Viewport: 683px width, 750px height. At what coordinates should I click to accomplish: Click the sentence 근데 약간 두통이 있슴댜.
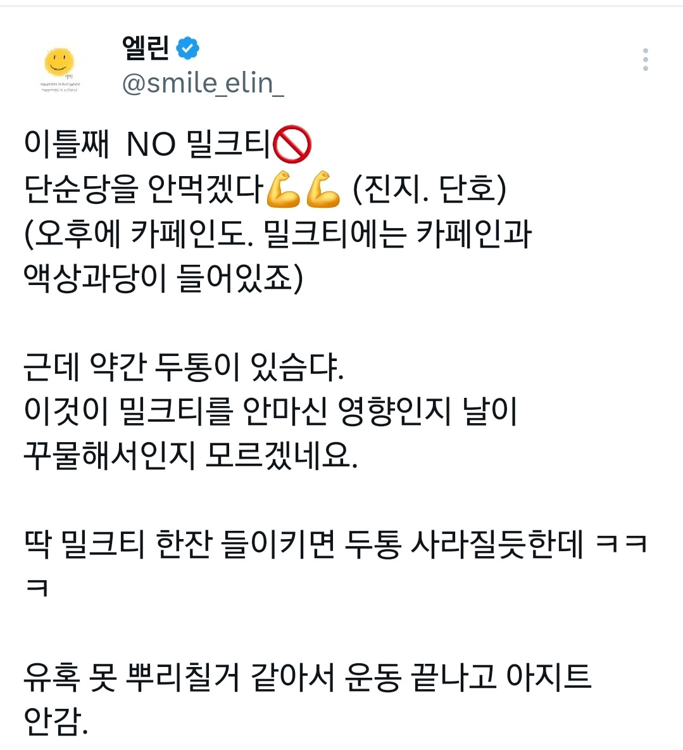point(184,366)
